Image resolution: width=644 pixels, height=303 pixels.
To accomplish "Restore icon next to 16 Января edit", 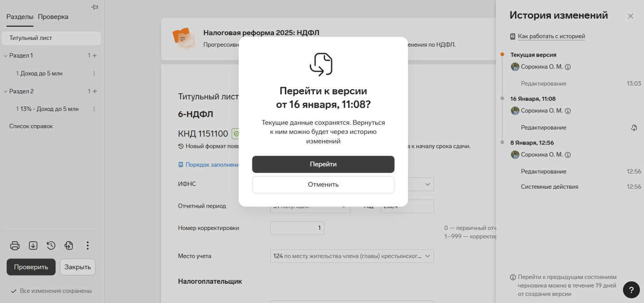I will [x=634, y=128].
